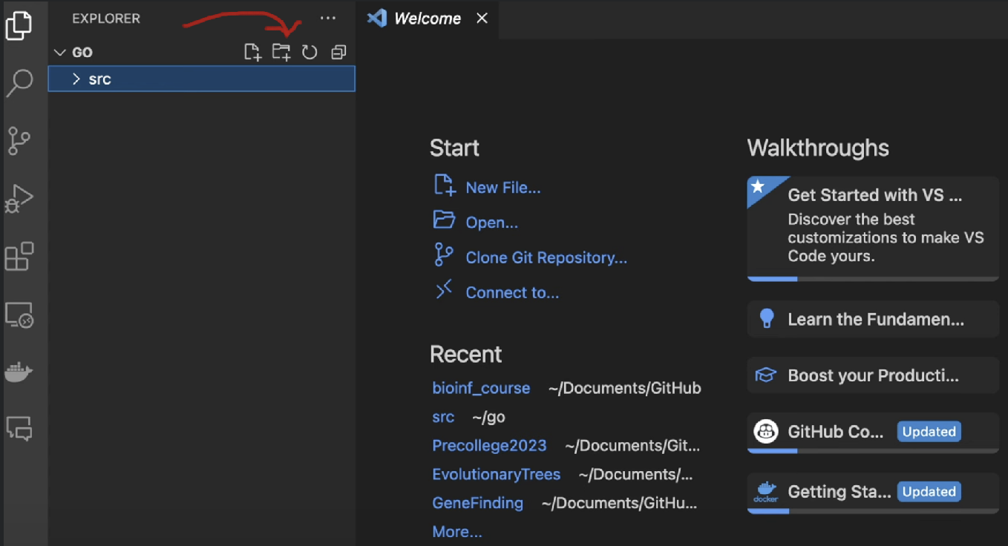This screenshot has width=1008, height=546.
Task: Click the New File document icon
Action: click(444, 185)
